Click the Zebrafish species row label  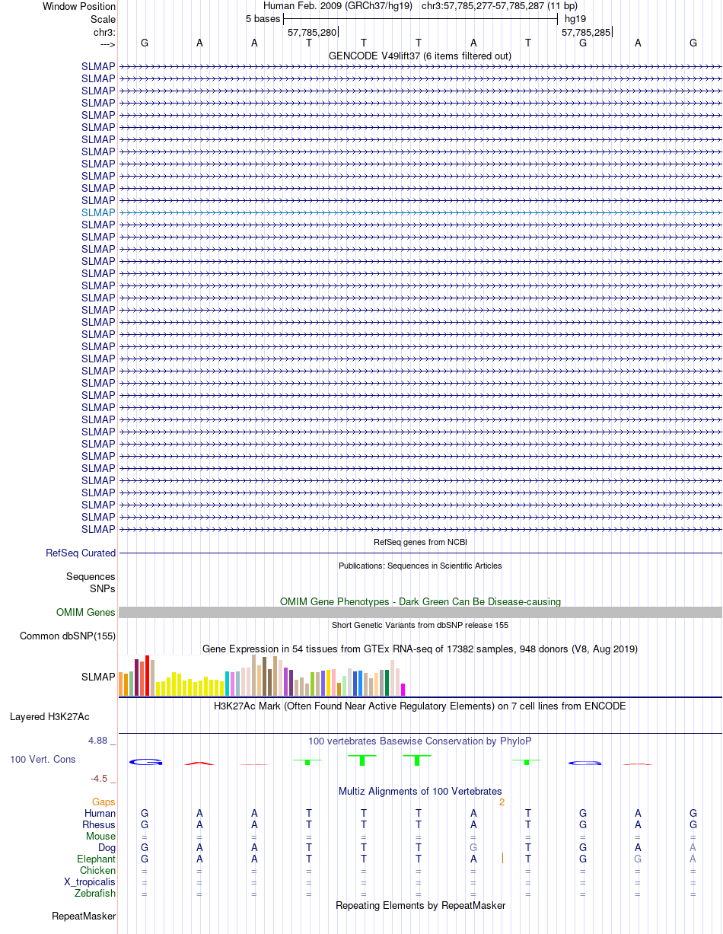(96, 893)
